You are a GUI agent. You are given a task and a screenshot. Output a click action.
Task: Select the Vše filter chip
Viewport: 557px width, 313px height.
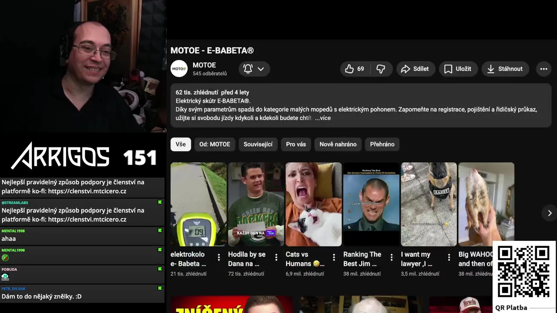(x=181, y=144)
